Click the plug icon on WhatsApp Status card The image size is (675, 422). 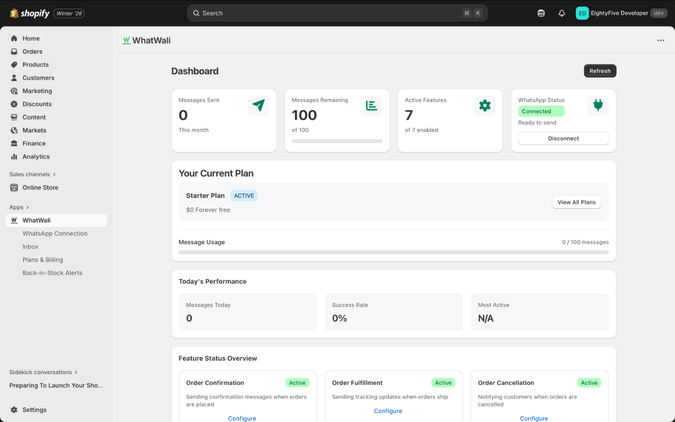point(597,105)
